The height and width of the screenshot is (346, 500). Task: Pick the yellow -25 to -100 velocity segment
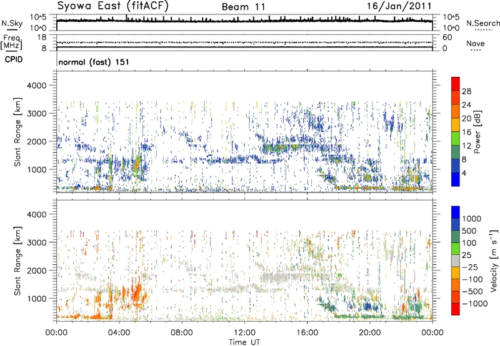(456, 273)
